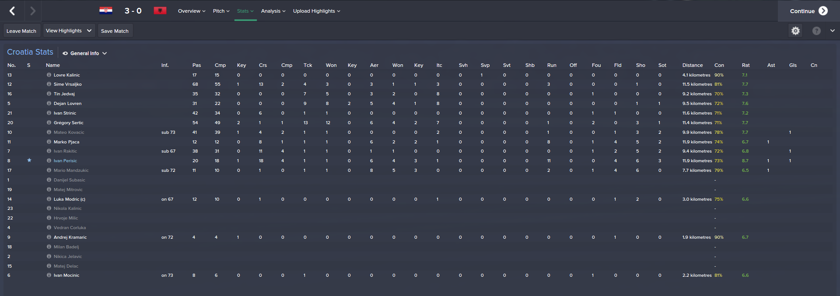This screenshot has width=840, height=296.
Task: Open the Analysis menu
Action: [x=273, y=11]
